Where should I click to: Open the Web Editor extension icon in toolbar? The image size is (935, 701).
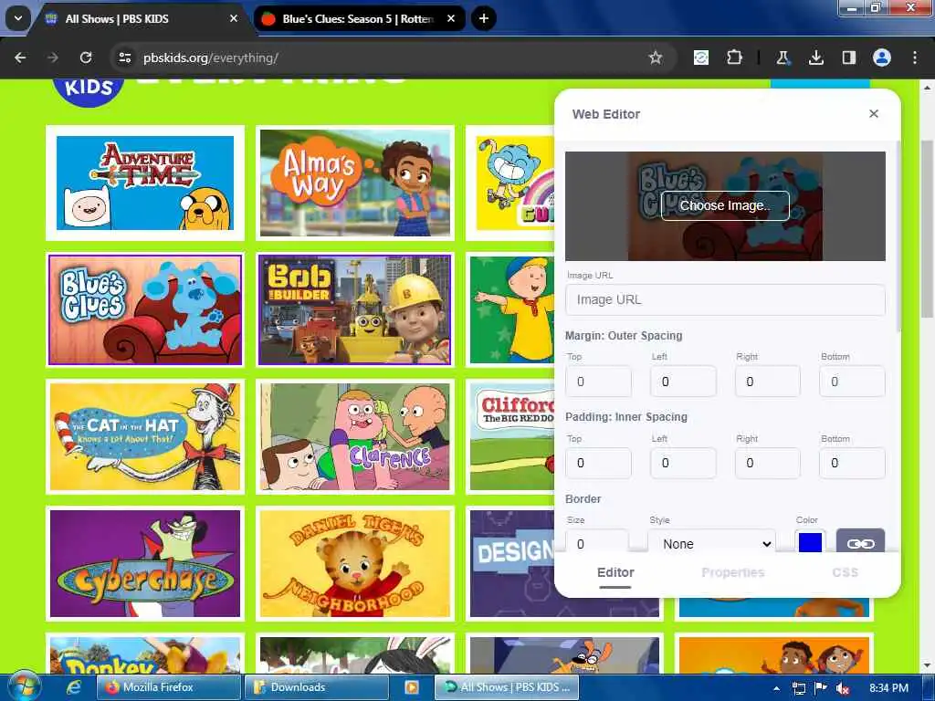(701, 58)
